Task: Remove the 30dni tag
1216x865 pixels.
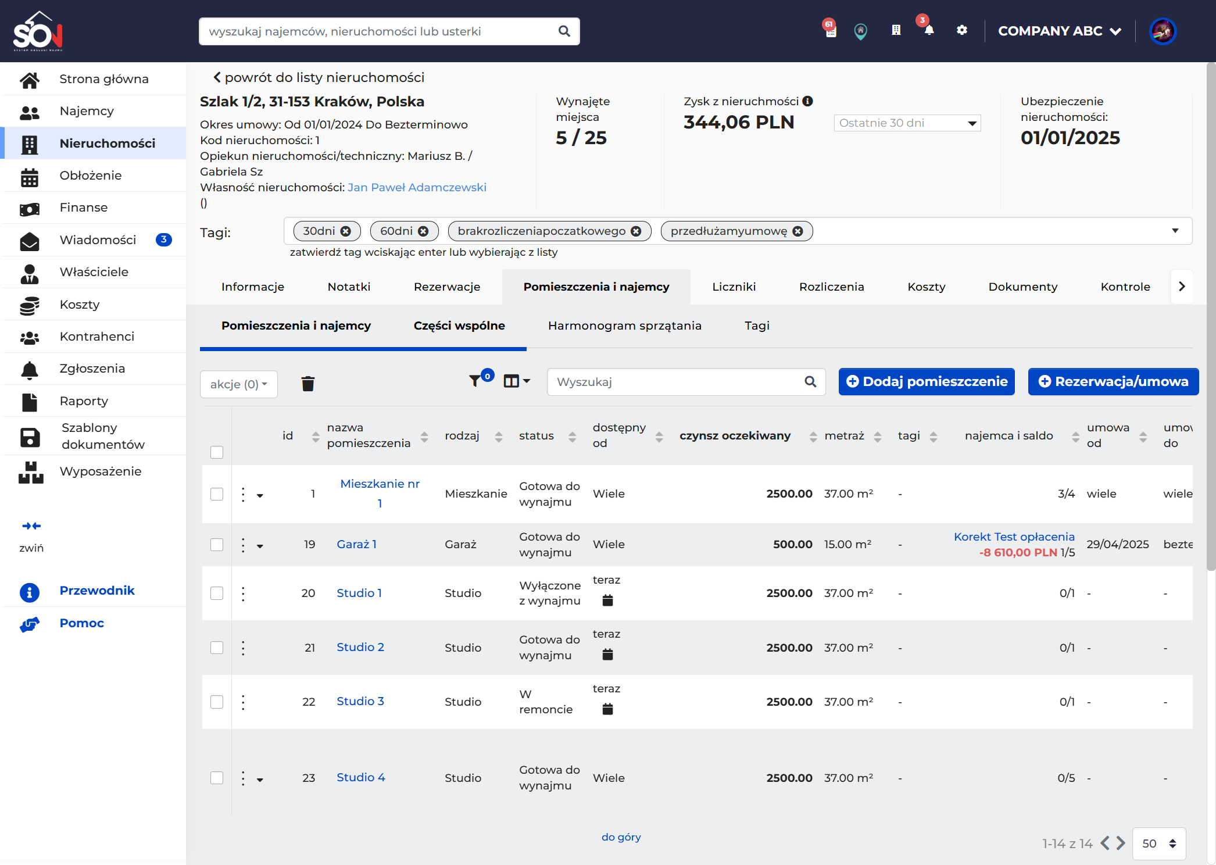Action: coord(346,231)
